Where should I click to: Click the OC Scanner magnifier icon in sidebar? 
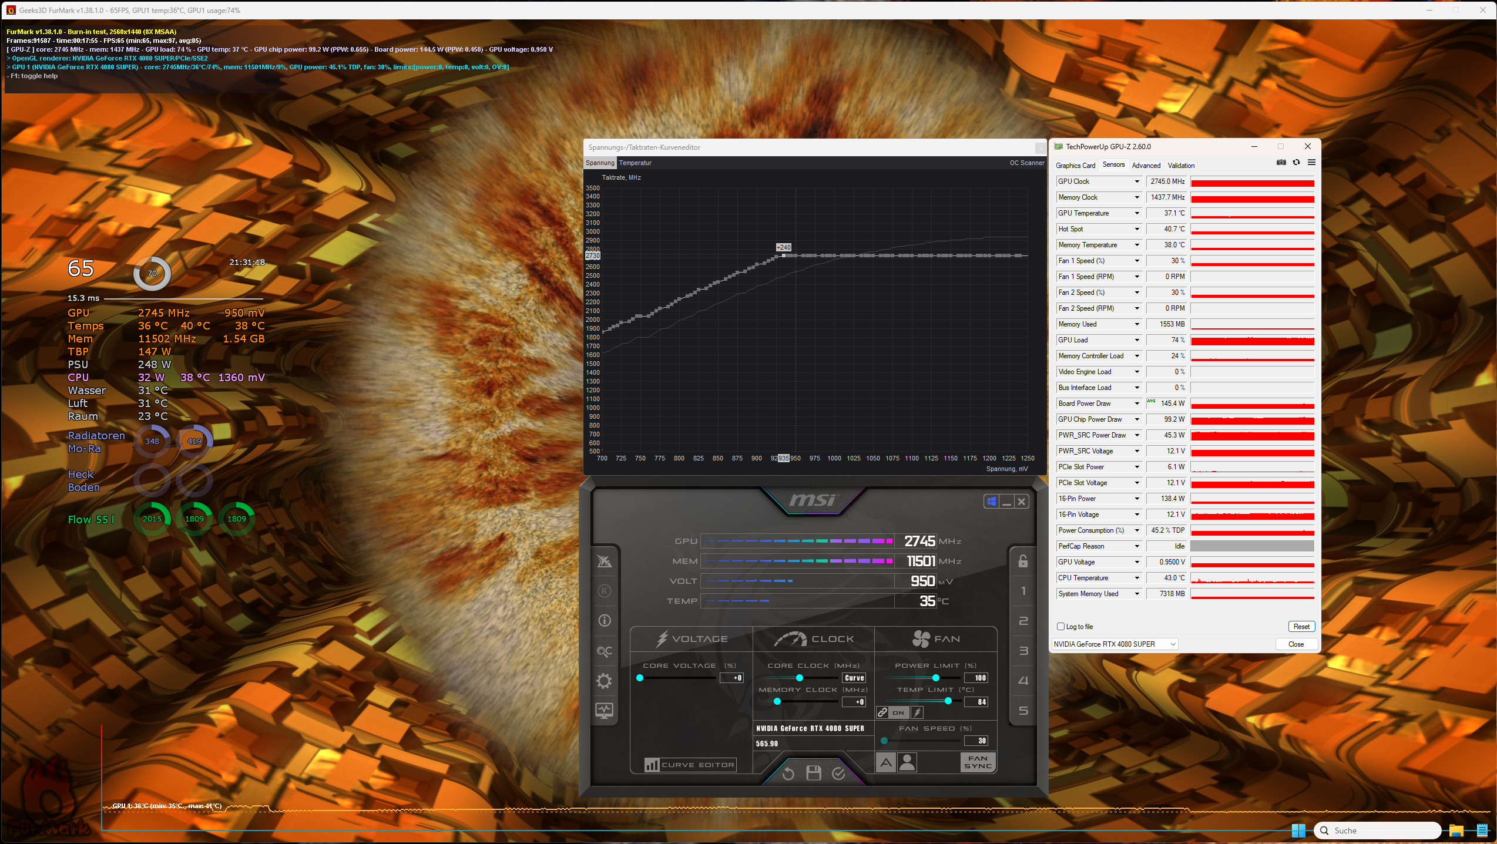point(604,651)
